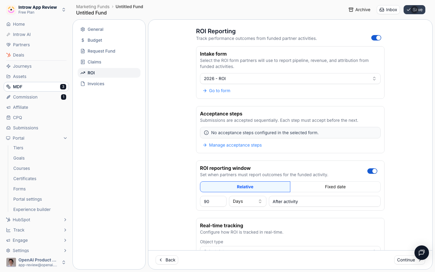Click the Home house icon
The image size is (435, 272).
coord(8,24)
